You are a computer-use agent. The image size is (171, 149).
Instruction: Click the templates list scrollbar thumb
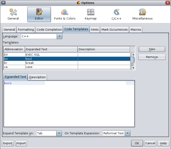click(133, 60)
